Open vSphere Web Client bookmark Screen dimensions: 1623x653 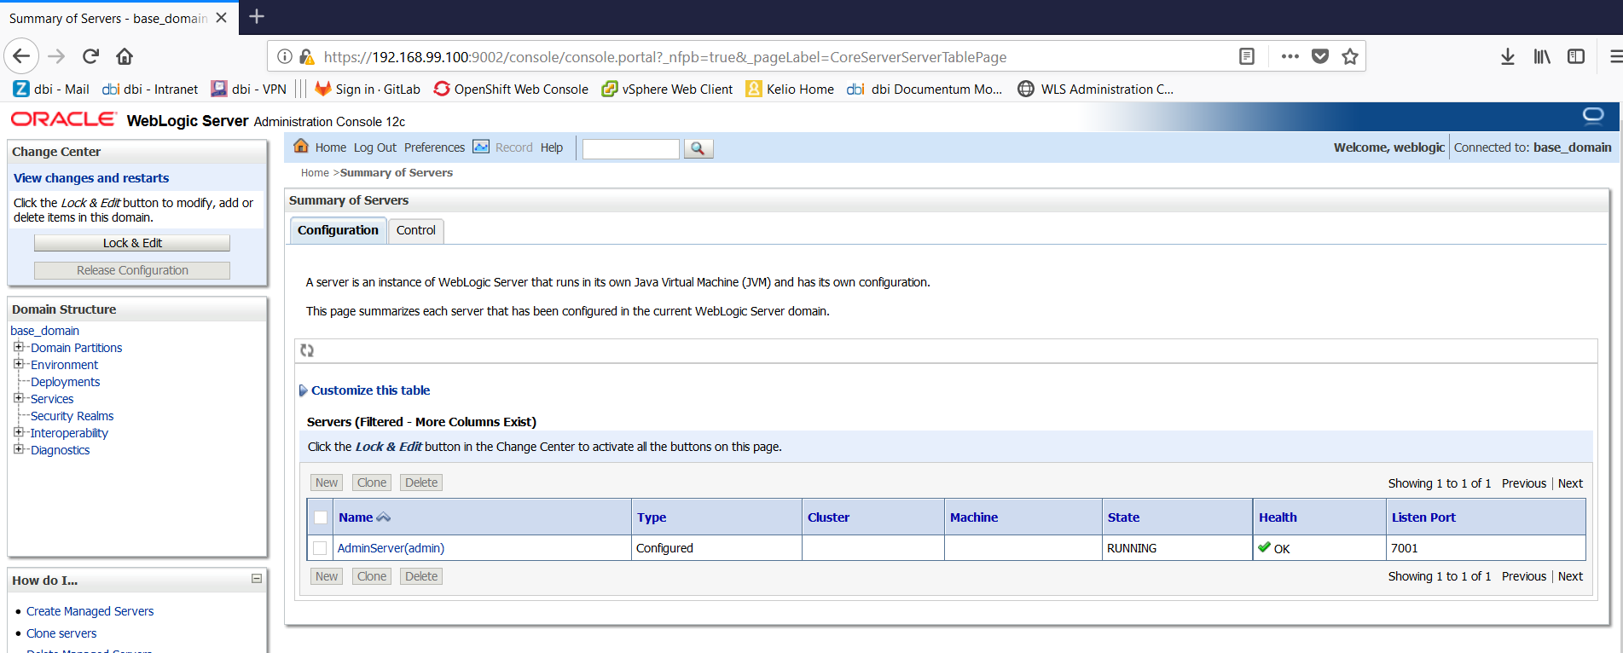point(667,89)
